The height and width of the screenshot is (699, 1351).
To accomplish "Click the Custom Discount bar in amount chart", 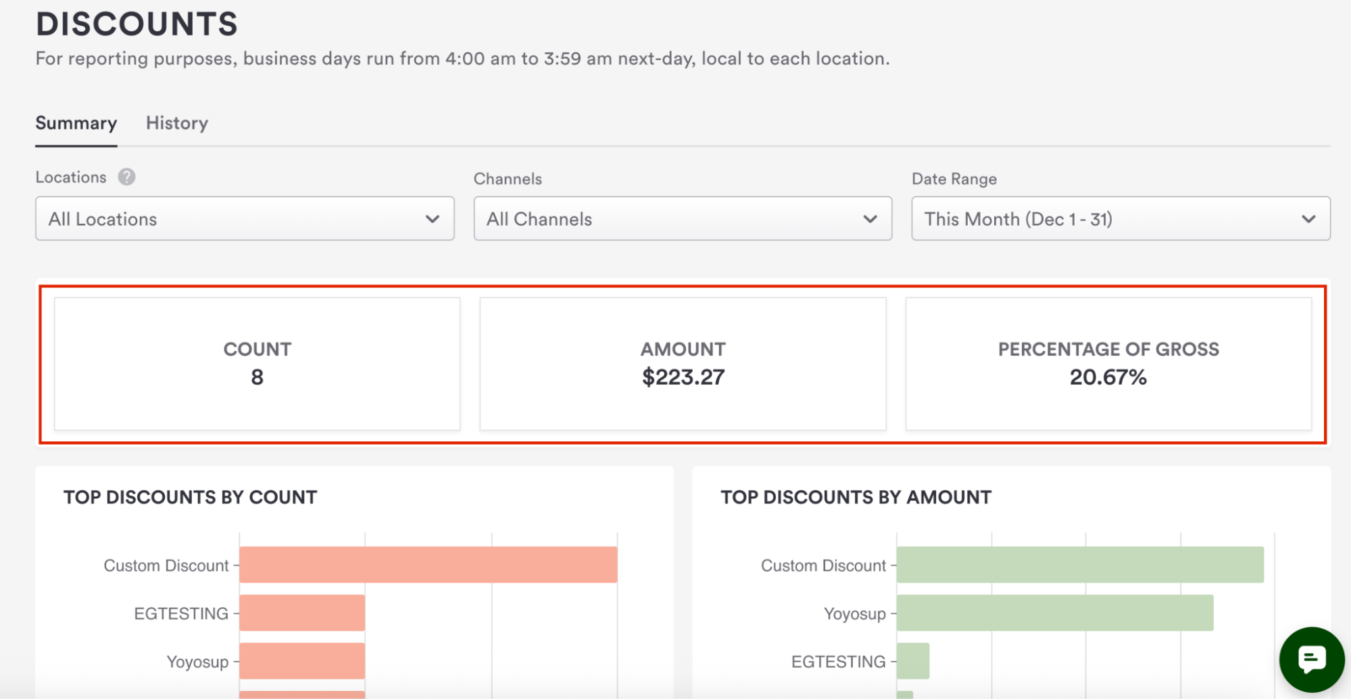I will click(1079, 564).
